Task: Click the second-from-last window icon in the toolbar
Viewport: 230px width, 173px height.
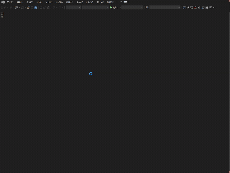Action: (207, 8)
